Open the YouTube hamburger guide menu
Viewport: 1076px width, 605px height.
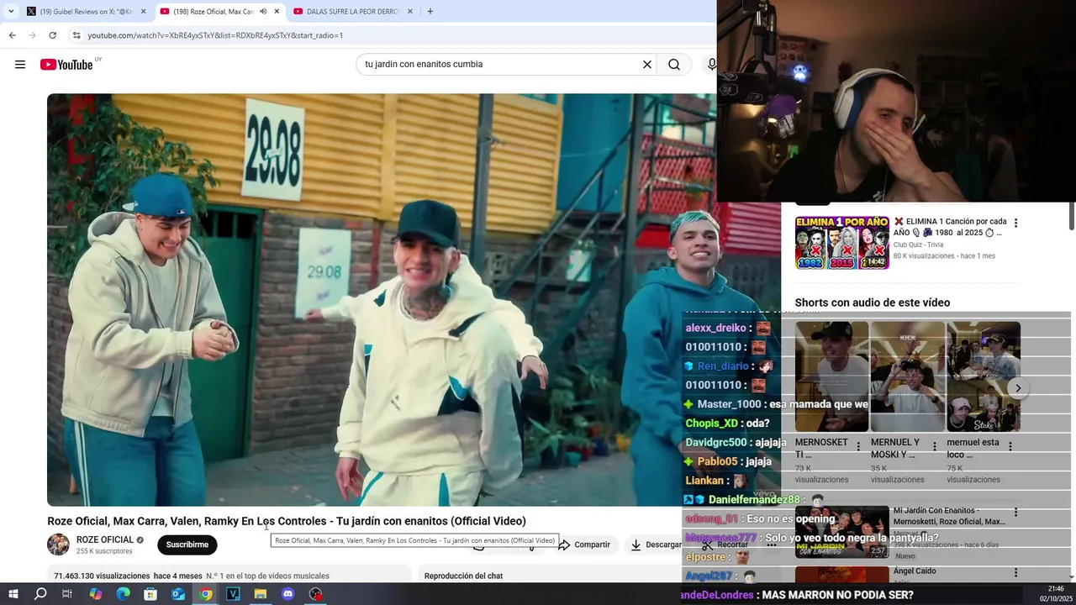(20, 65)
